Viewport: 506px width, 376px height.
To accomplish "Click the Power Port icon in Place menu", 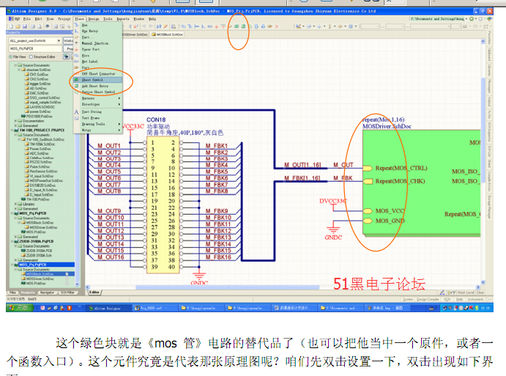I will [76, 49].
